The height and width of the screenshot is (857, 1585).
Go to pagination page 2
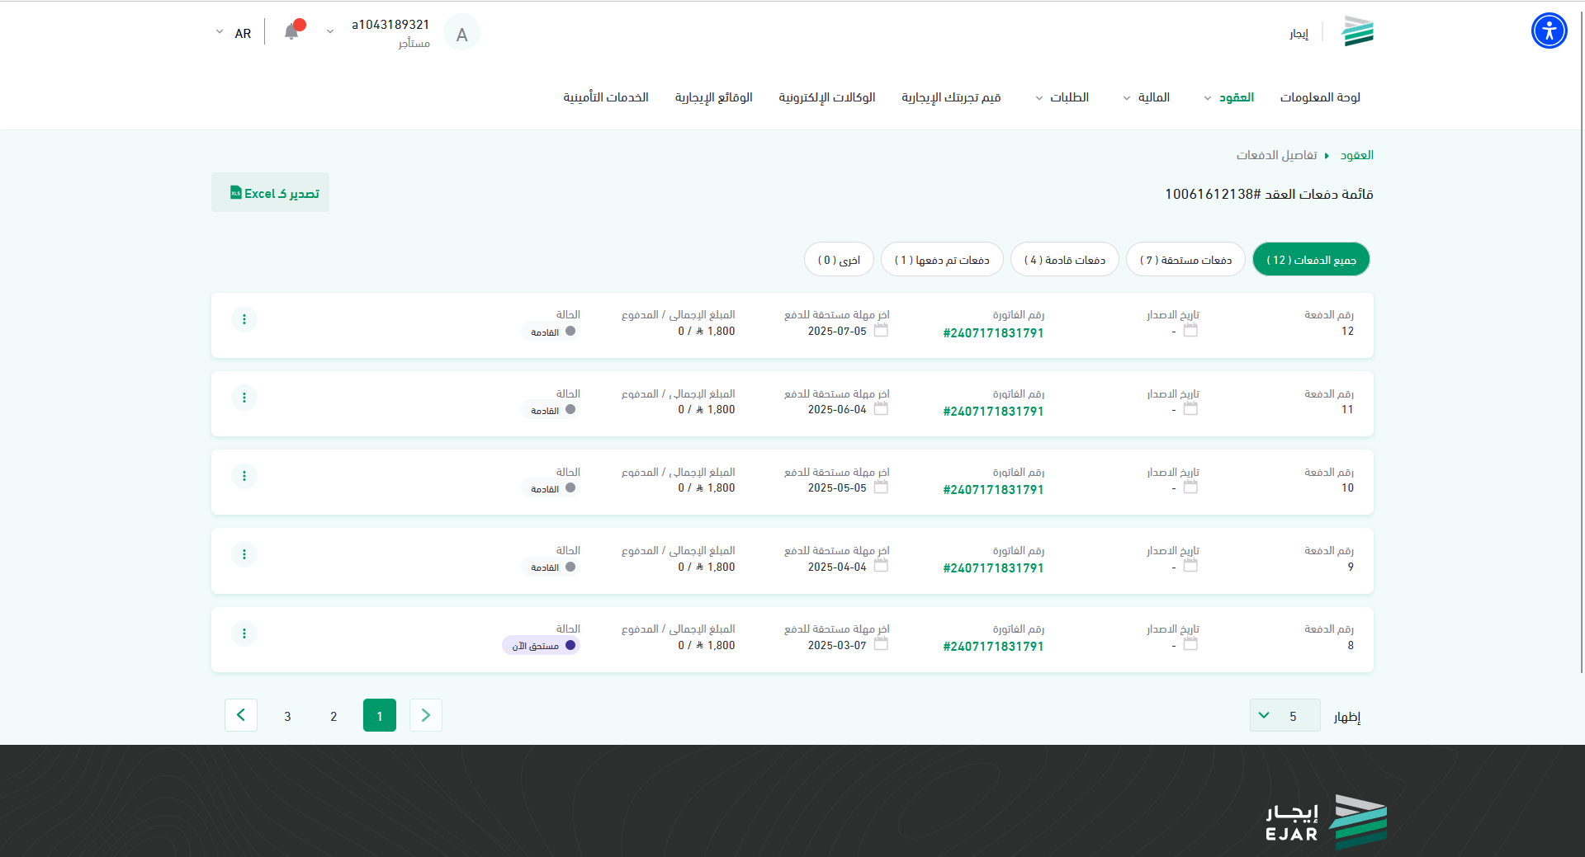tap(334, 716)
